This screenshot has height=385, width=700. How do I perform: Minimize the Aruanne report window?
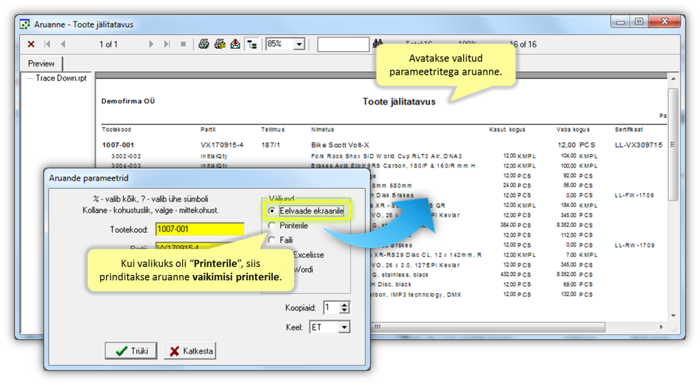pyautogui.click(x=620, y=22)
